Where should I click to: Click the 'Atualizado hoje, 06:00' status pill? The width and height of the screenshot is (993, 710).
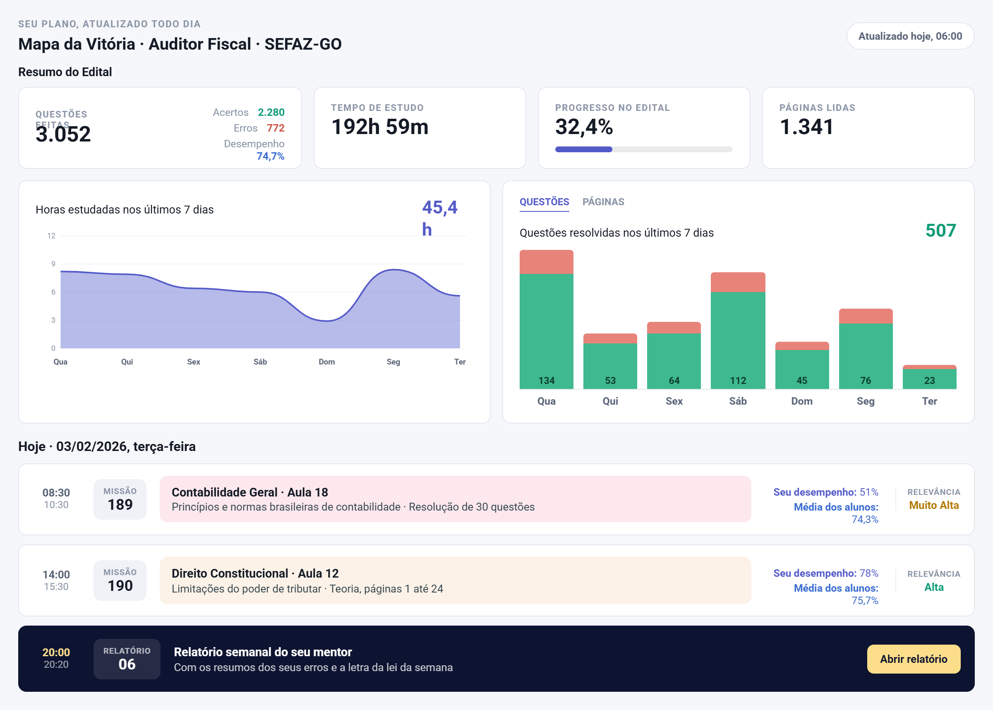pos(910,36)
